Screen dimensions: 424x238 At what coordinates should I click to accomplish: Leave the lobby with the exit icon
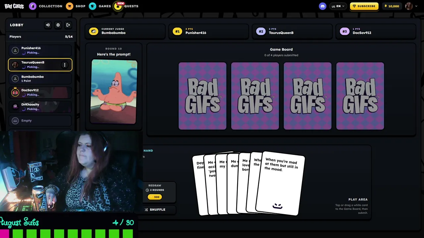tap(68, 25)
